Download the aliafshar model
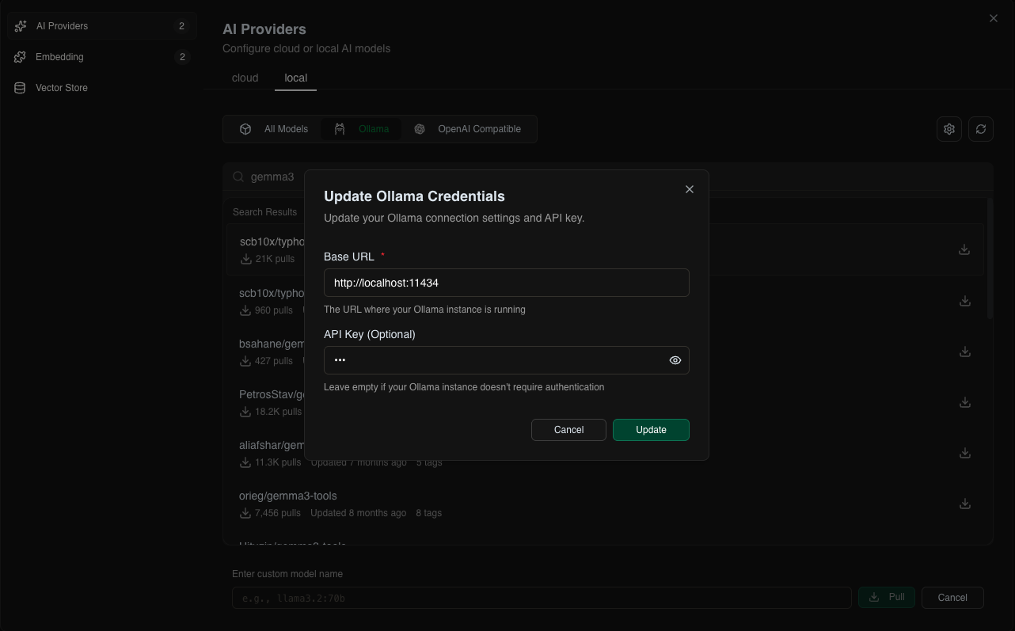Viewport: 1015px width, 631px height. coord(964,453)
